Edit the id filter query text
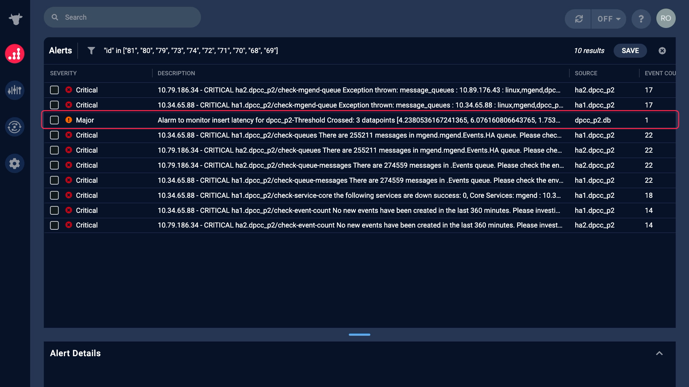 191,51
